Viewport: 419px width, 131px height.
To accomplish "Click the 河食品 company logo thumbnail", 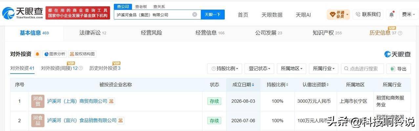I will (38, 120).
